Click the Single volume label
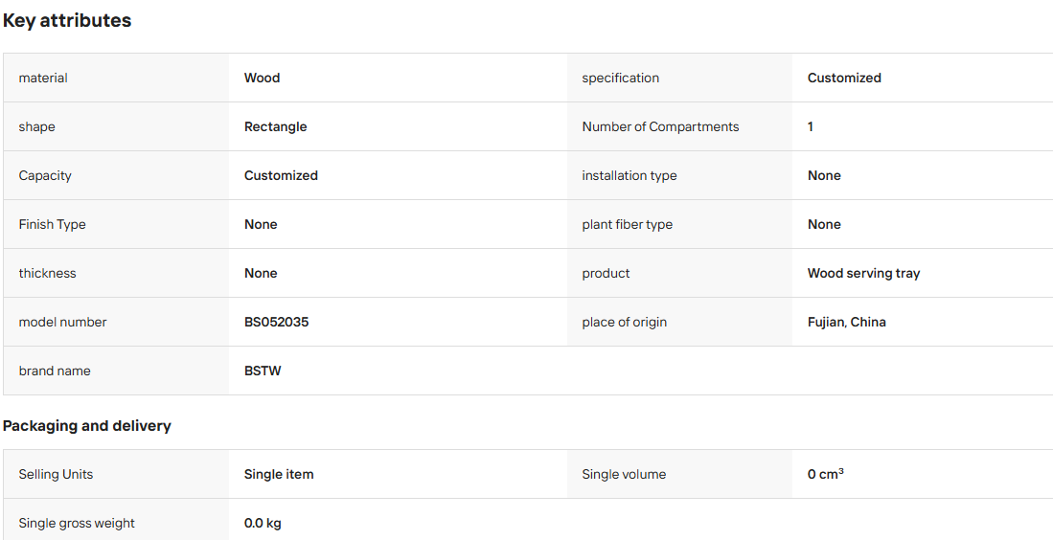The height and width of the screenshot is (540, 1053). (624, 474)
